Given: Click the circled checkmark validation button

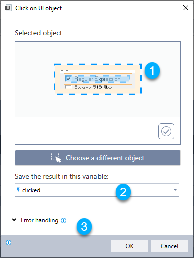Looking at the screenshot, I should [x=166, y=131].
